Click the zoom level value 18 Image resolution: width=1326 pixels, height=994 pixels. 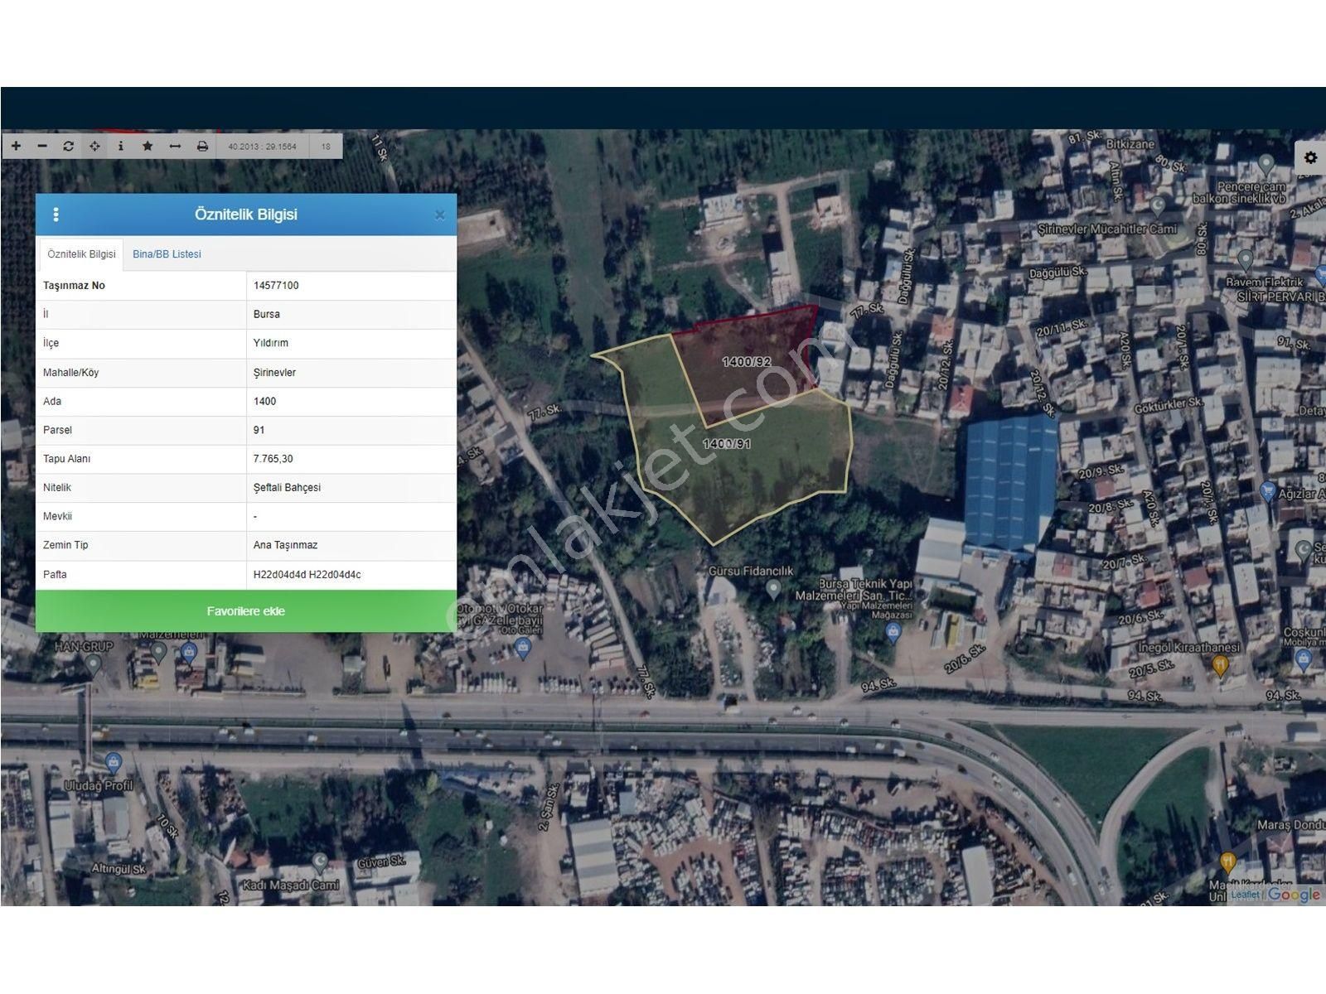326,147
